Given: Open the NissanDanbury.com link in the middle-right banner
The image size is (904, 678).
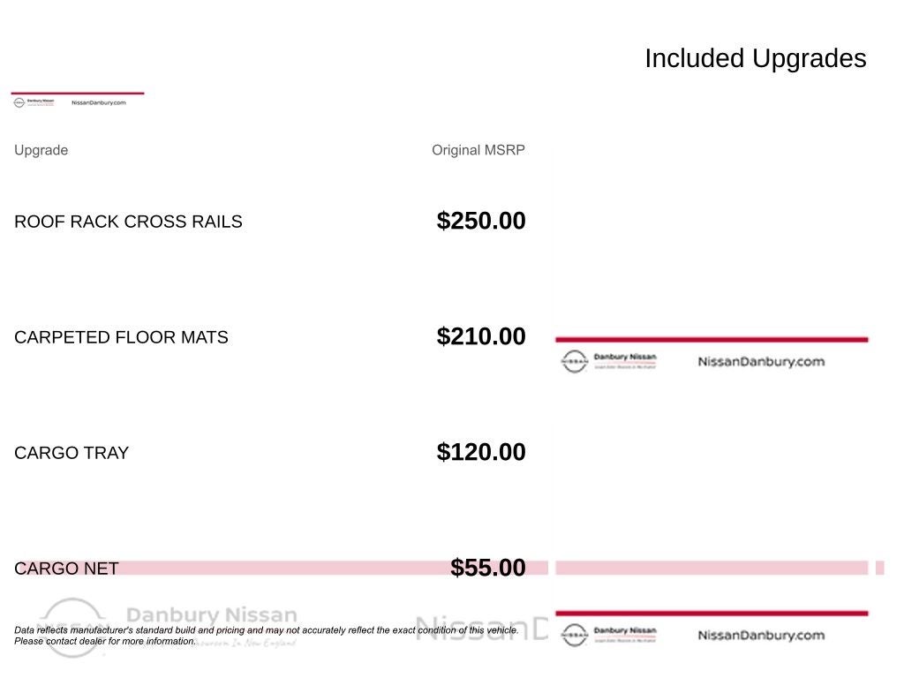Looking at the screenshot, I should [761, 361].
